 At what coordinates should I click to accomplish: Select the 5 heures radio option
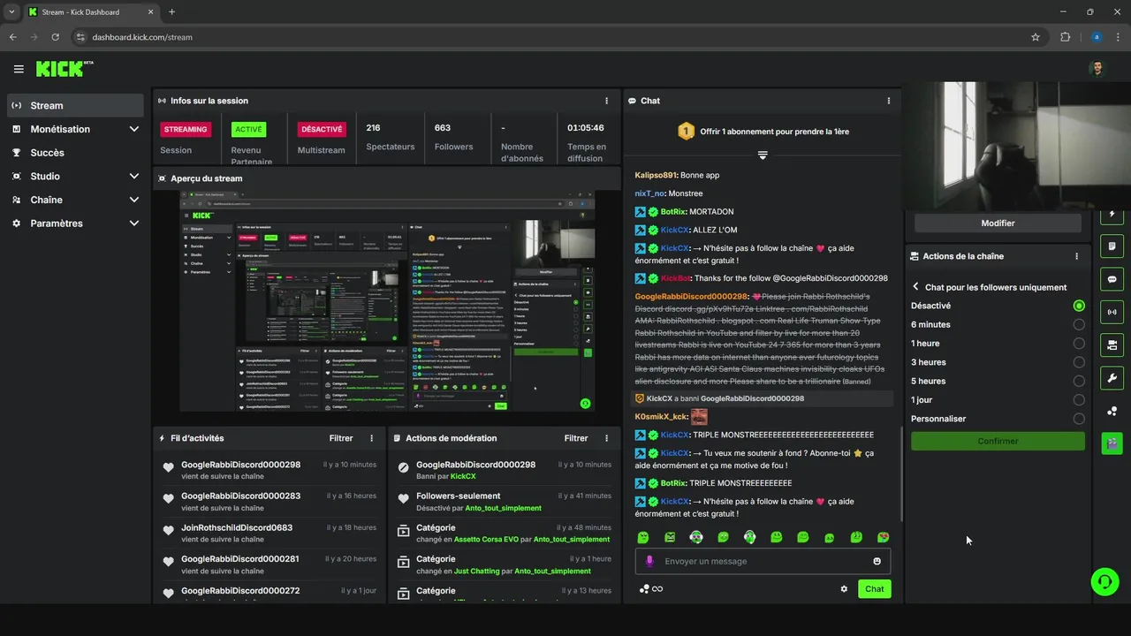pos(1079,382)
